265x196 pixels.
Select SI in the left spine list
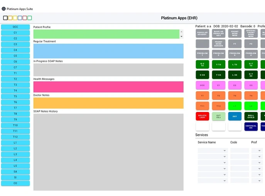[15, 178]
